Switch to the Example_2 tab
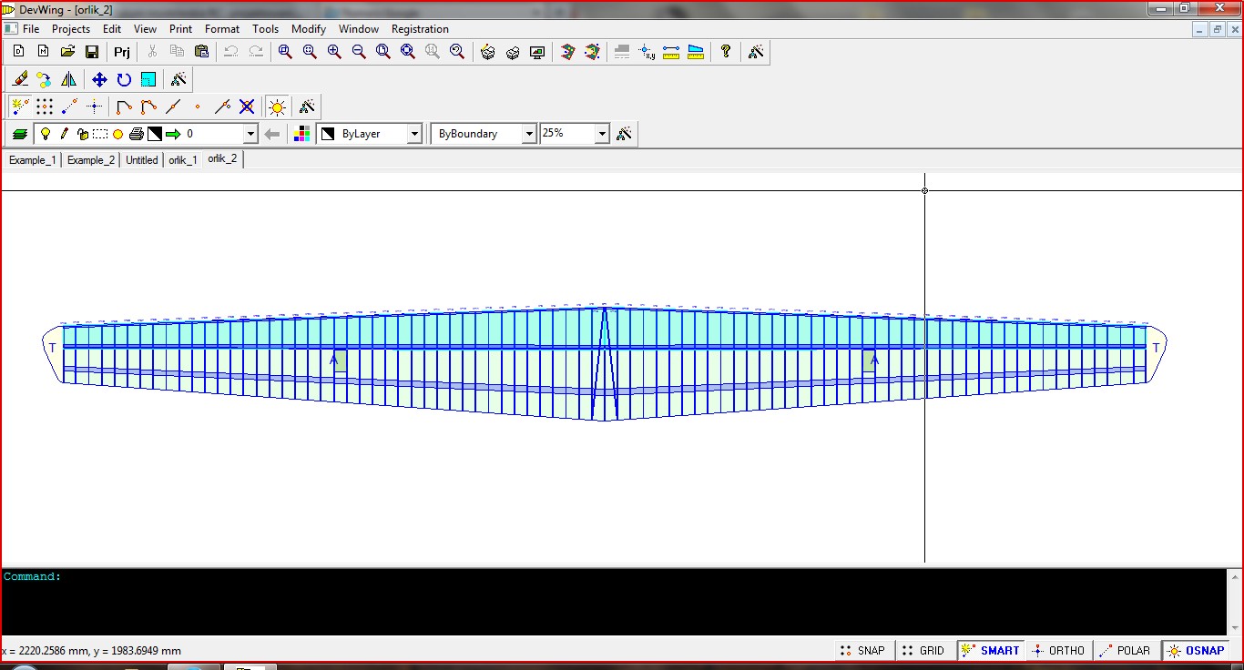 (x=91, y=160)
